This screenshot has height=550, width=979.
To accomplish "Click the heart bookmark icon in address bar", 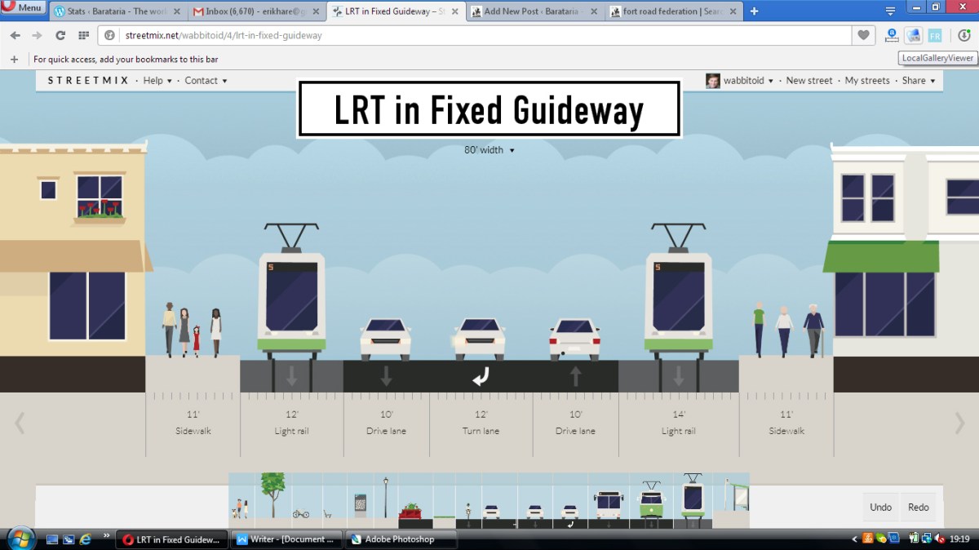I will 863,35.
